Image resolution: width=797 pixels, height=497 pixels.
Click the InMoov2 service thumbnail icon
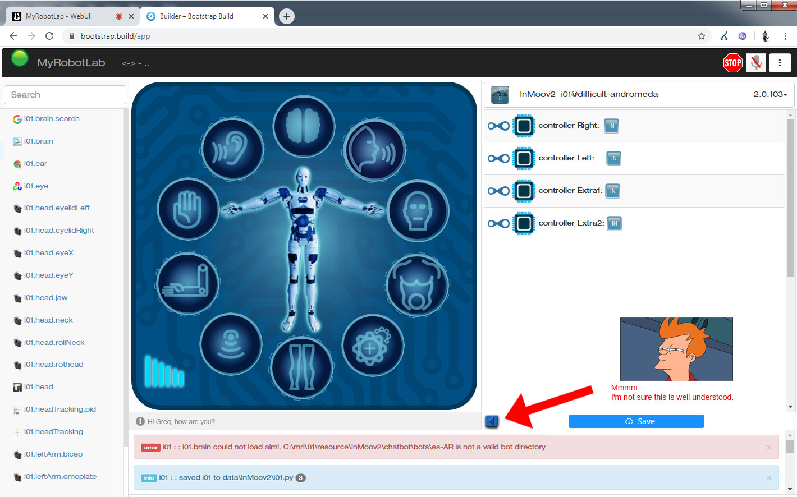coord(500,95)
